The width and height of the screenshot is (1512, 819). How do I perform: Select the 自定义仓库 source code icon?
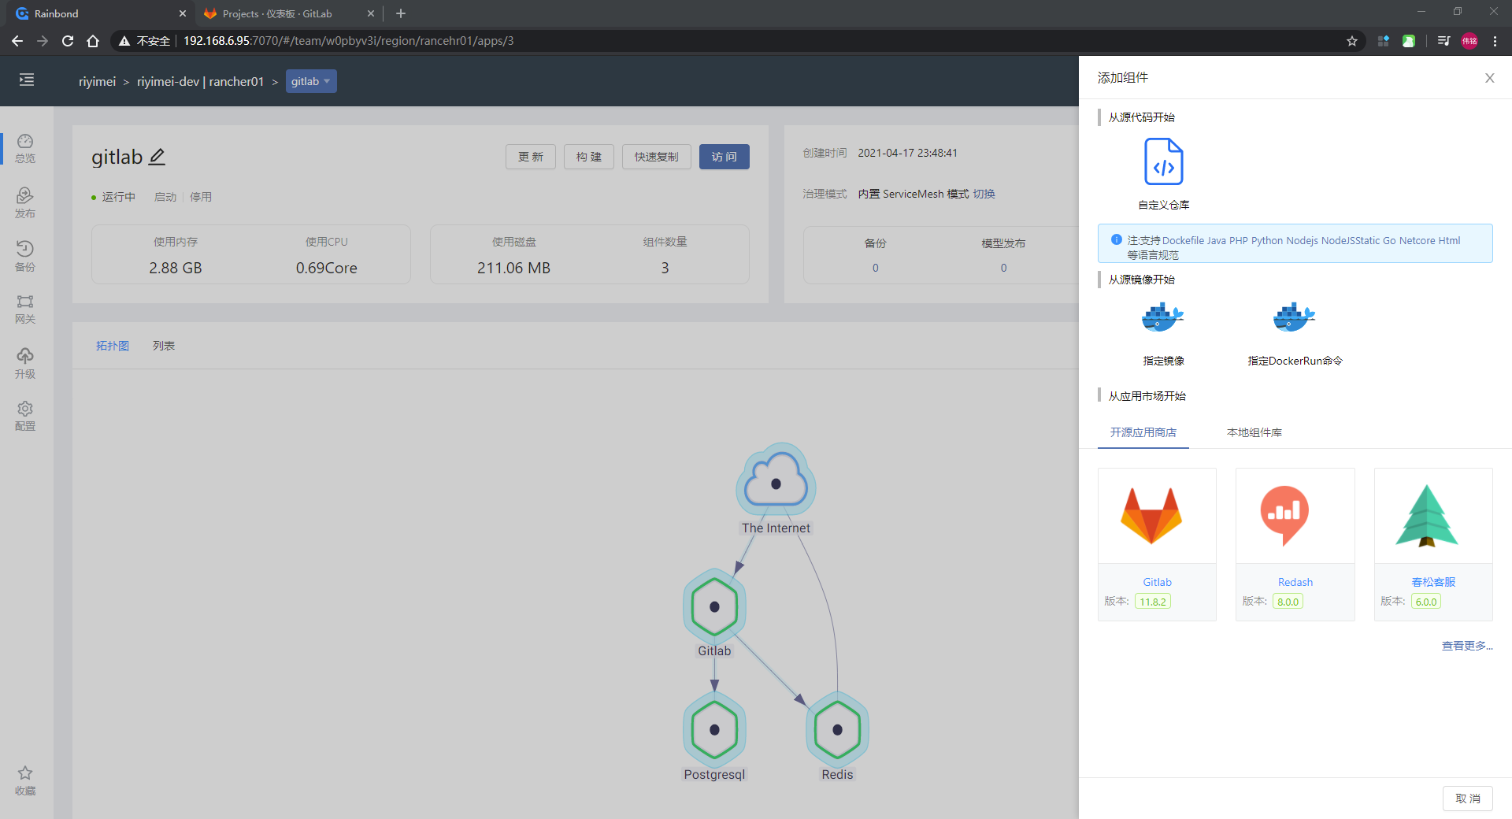[1164, 161]
